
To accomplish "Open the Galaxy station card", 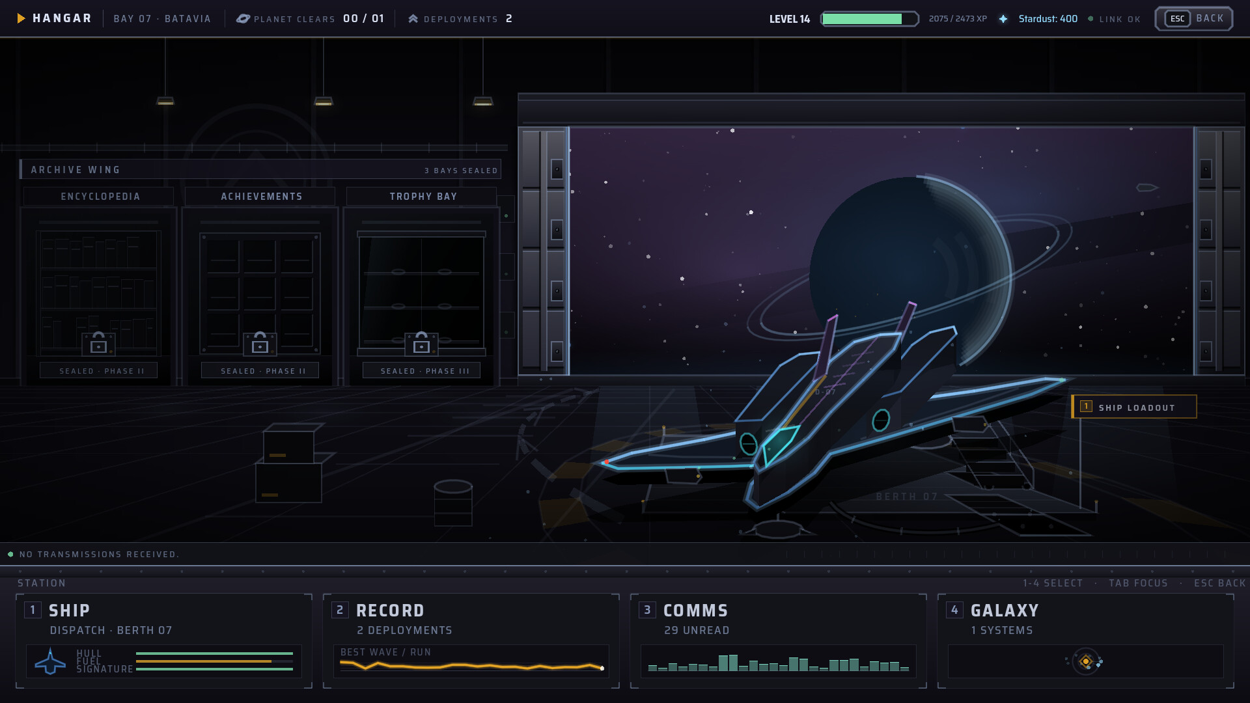I will tap(1086, 641).
